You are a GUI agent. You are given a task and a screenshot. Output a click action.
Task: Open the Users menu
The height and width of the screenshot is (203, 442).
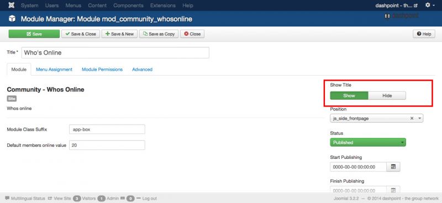52,6
